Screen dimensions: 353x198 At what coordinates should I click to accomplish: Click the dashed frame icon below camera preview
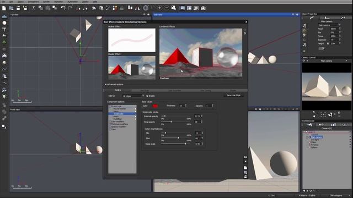(x=323, y=115)
